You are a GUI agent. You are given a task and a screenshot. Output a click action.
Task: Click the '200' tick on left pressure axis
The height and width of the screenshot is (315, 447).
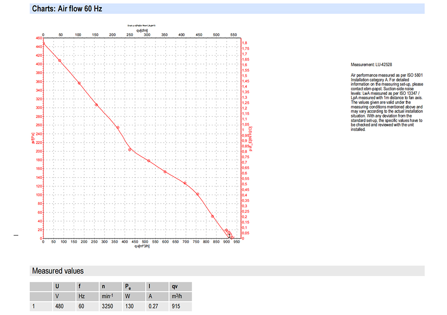pos(39,151)
